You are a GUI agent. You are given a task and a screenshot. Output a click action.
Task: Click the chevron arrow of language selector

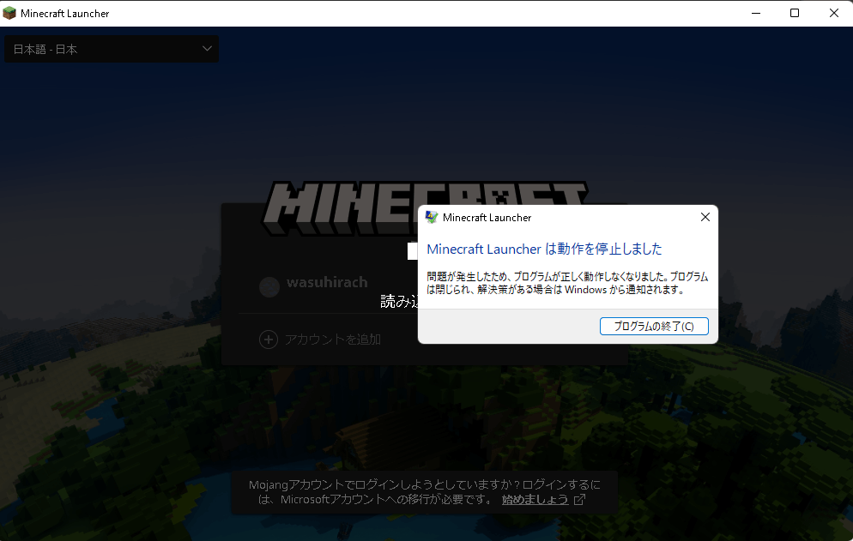pyautogui.click(x=207, y=48)
